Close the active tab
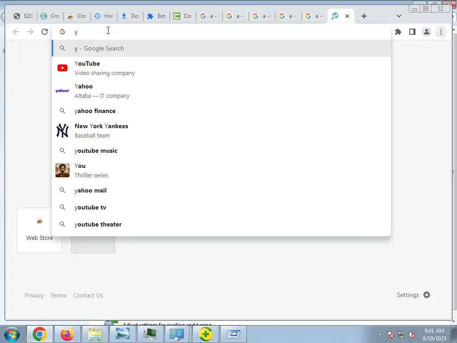 pyautogui.click(x=347, y=16)
